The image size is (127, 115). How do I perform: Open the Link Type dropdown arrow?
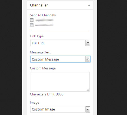(88, 43)
